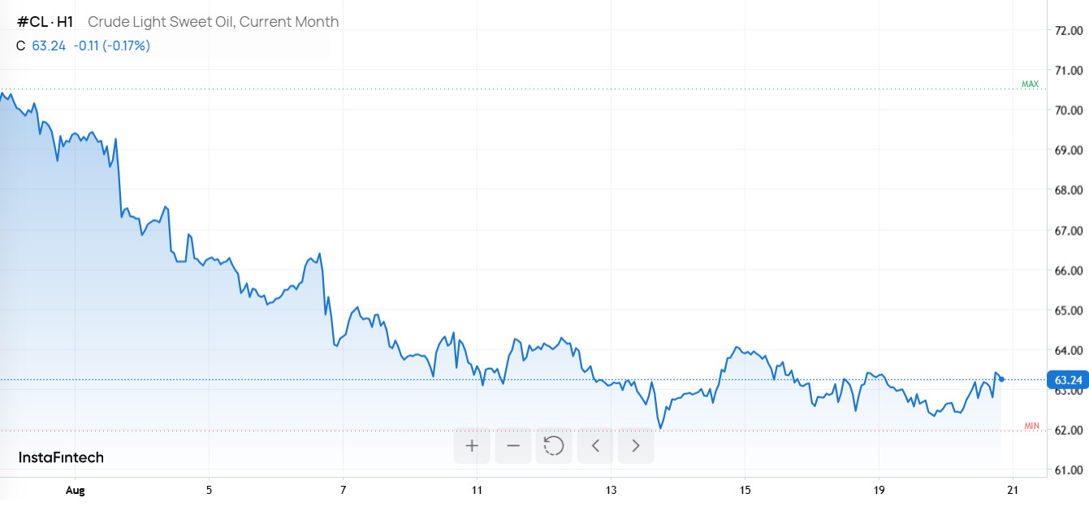
Task: Zoom out with the minus button
Action: [x=513, y=445]
